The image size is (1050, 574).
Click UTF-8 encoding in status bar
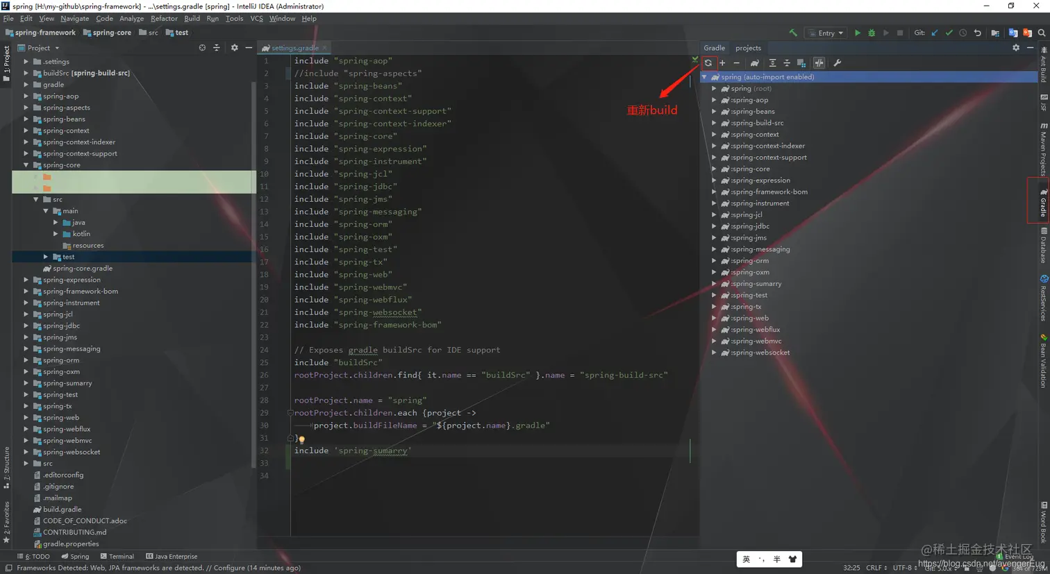point(904,568)
